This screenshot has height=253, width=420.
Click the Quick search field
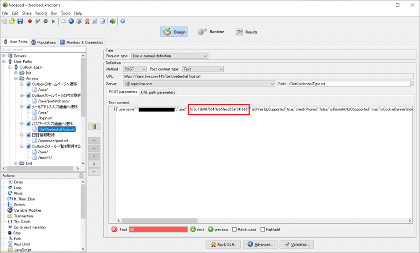[x=44, y=50]
